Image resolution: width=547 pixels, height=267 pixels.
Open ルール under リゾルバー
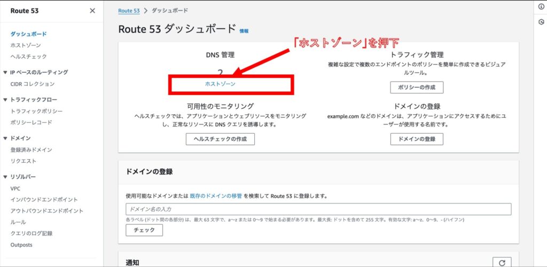(18, 222)
